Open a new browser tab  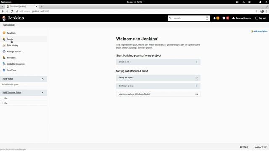[42, 7]
